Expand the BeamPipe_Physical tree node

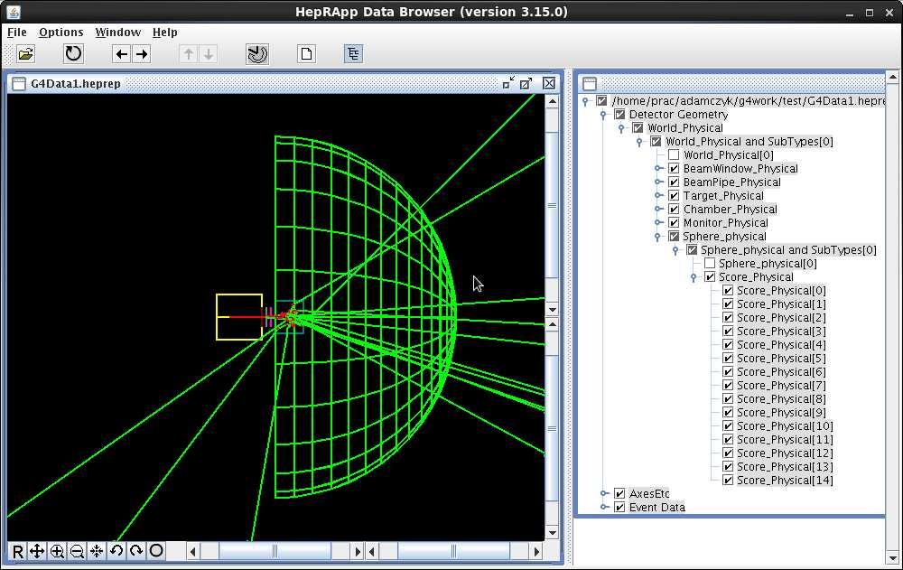(x=659, y=182)
